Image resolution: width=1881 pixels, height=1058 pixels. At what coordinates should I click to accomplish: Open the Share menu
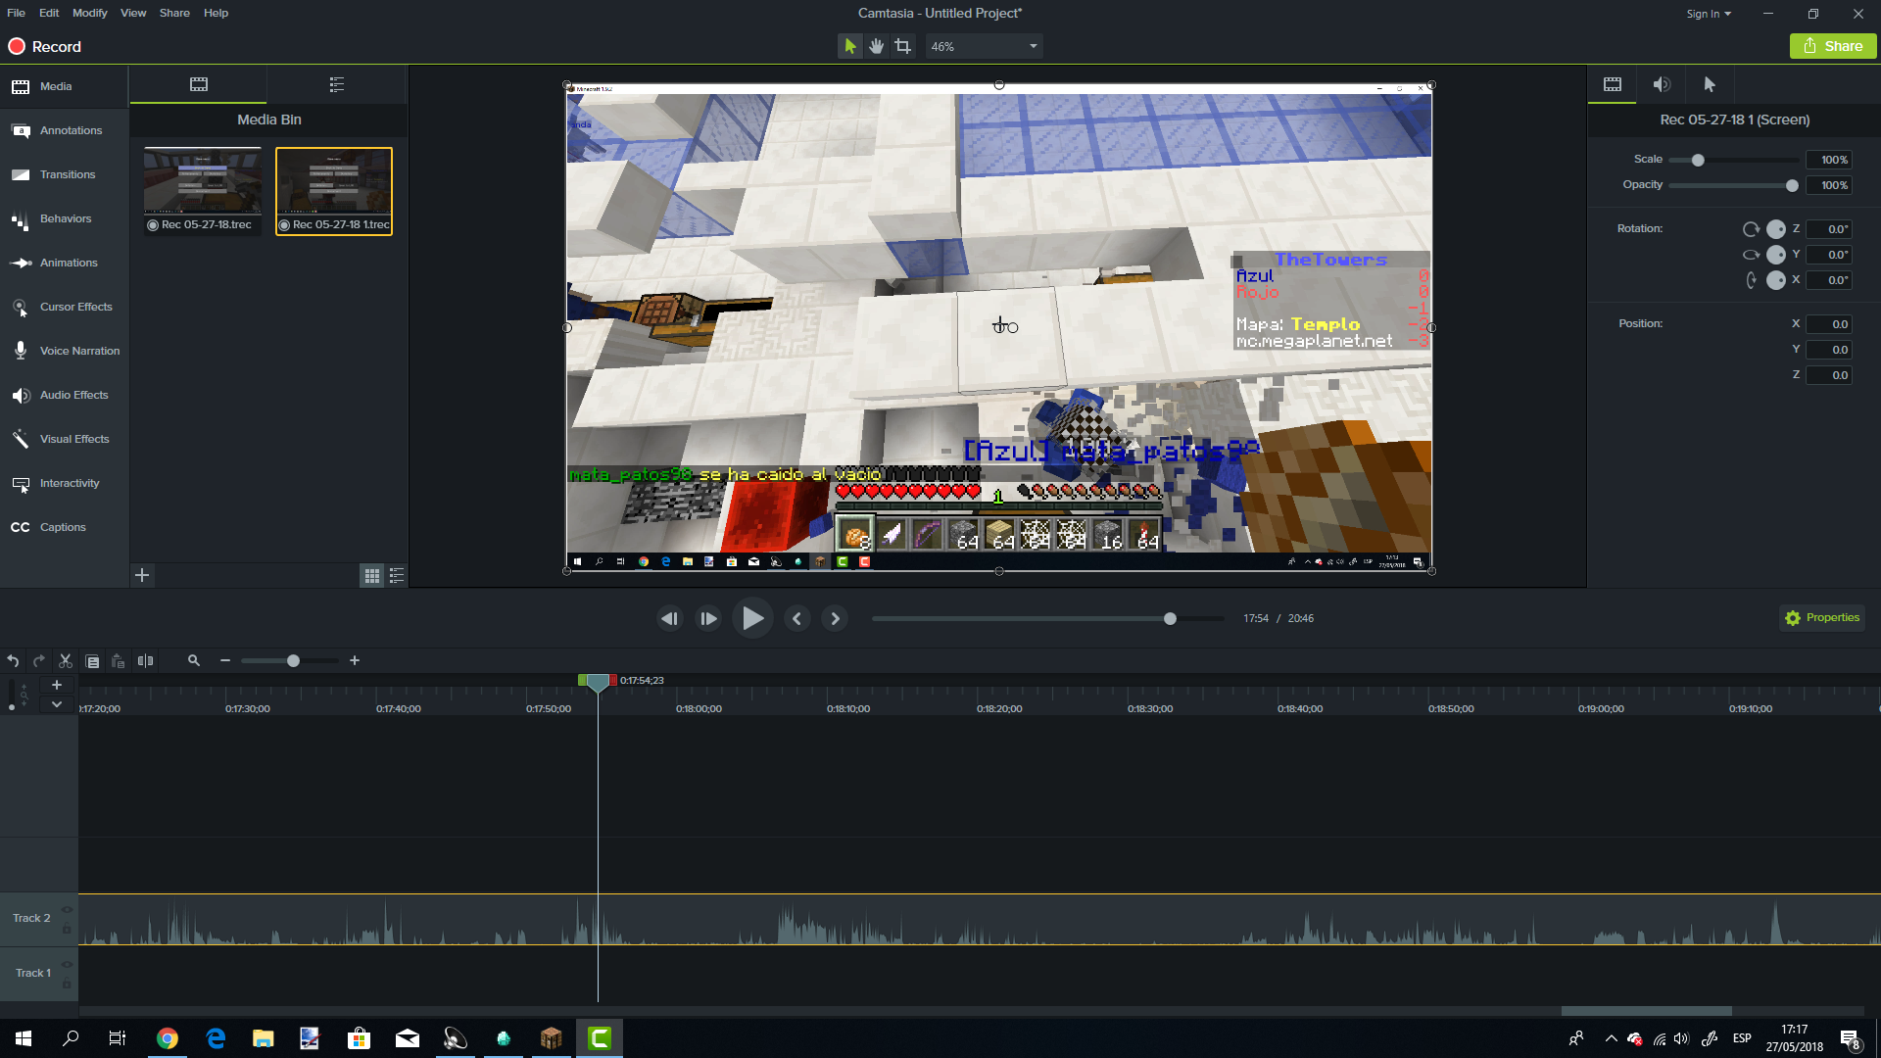(x=174, y=13)
